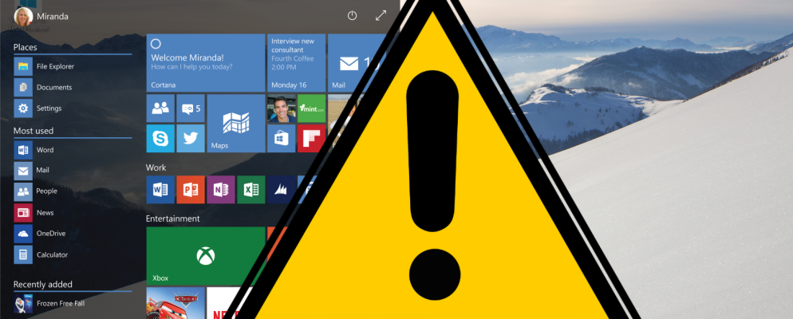Click the Recently added section heading
Image resolution: width=793 pixels, height=319 pixels.
tap(42, 284)
